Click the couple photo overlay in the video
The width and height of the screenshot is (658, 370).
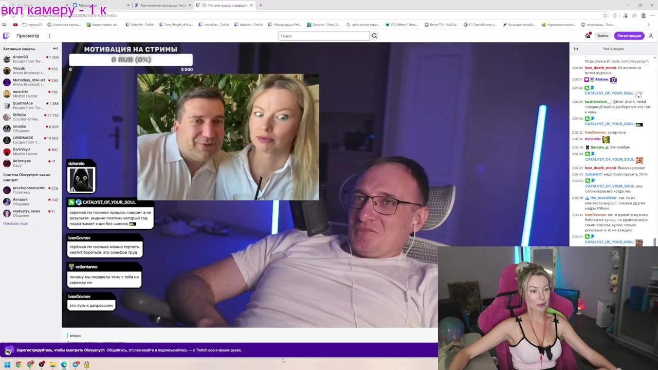(x=228, y=137)
